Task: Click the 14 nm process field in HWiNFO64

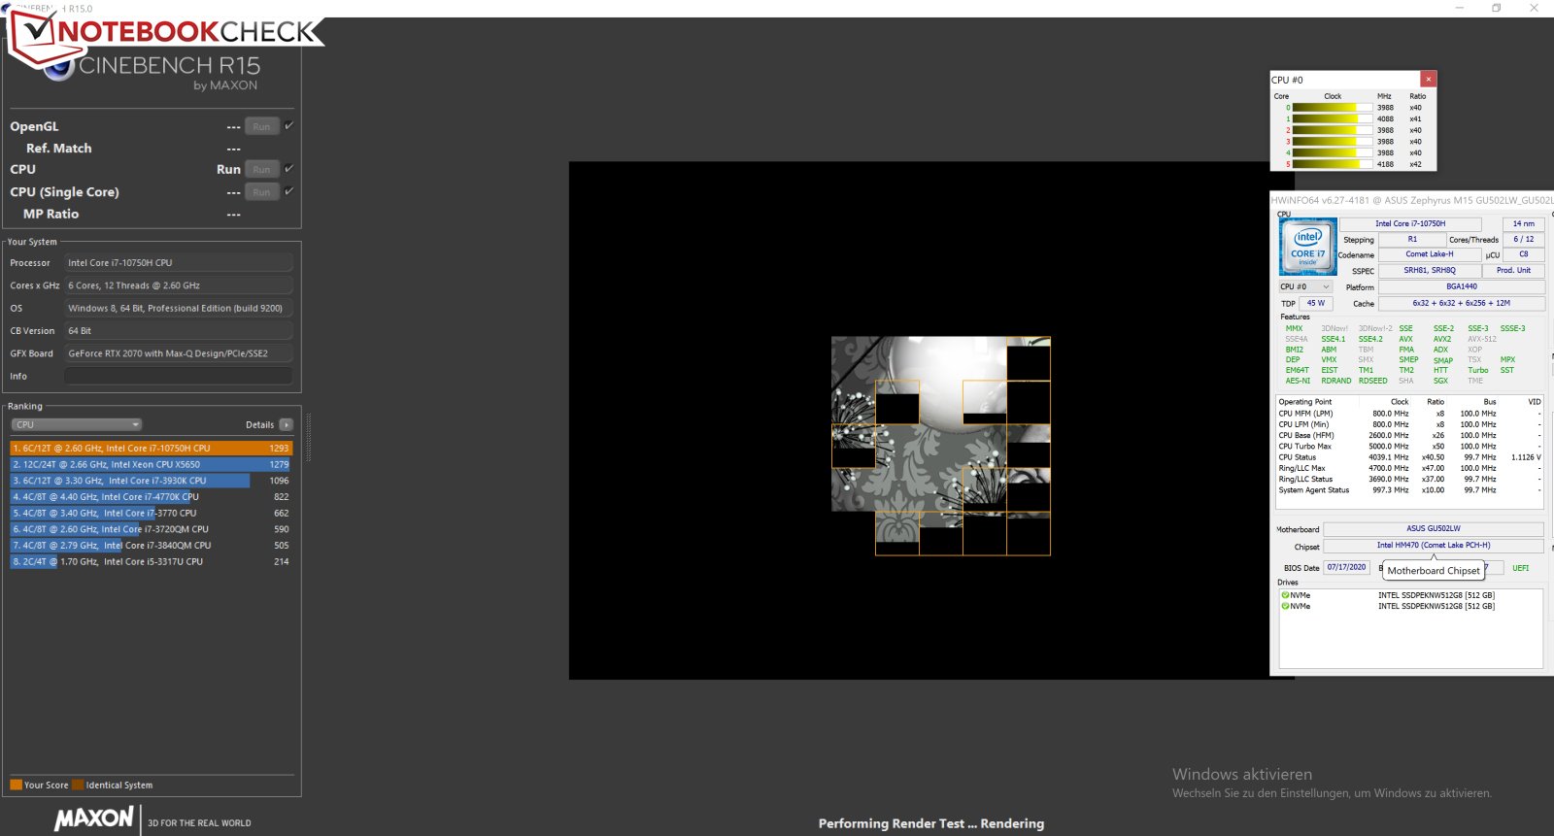Action: [1523, 223]
